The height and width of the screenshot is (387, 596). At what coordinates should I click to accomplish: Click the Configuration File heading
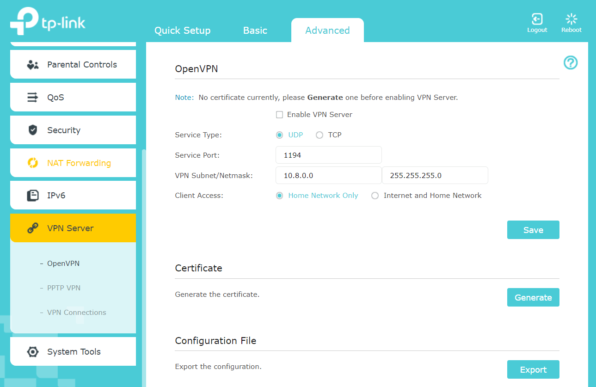(x=215, y=341)
